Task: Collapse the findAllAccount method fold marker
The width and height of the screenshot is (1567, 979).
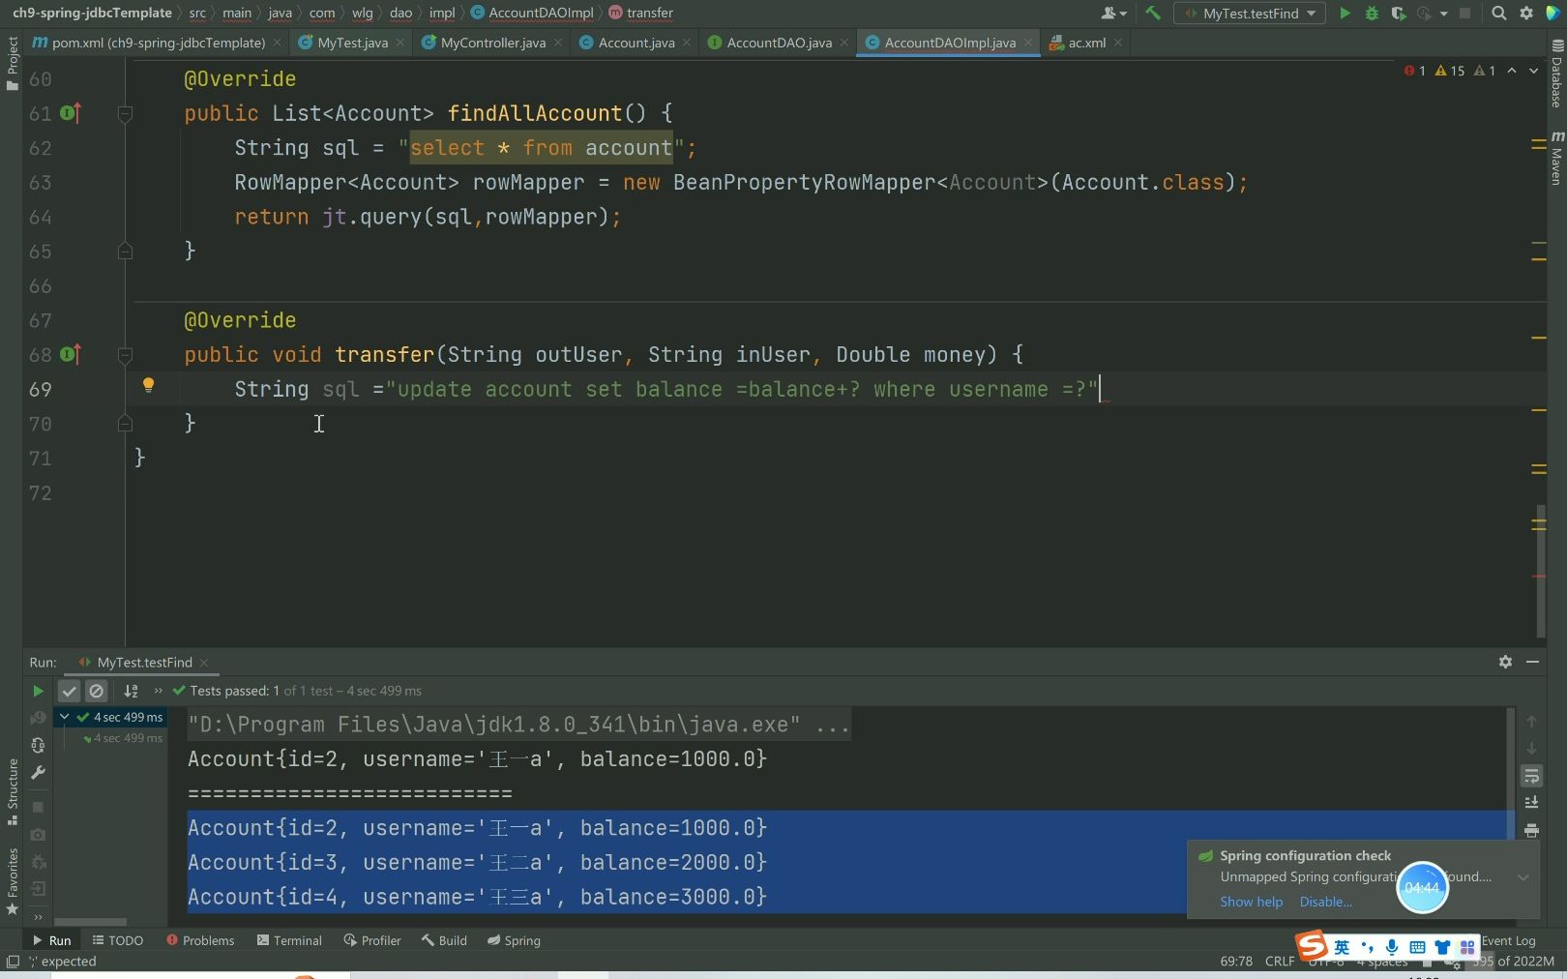Action: coord(125,114)
